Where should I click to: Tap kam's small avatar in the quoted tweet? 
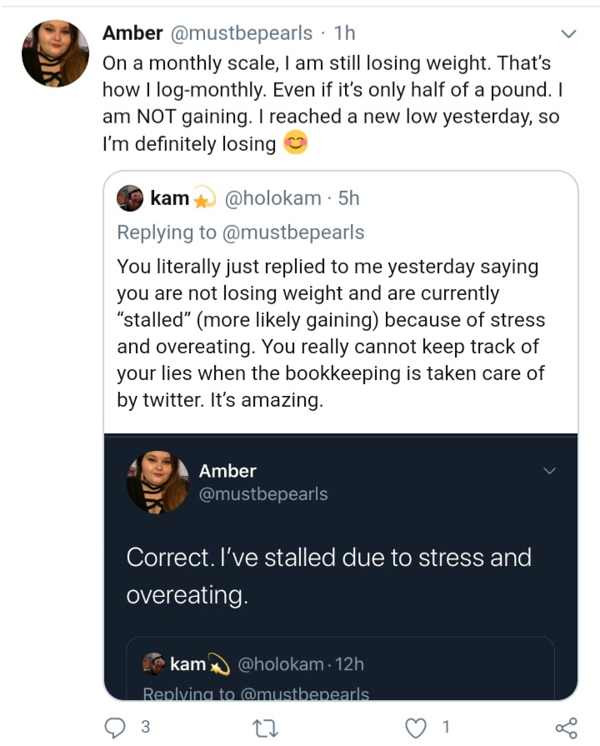coord(130,198)
